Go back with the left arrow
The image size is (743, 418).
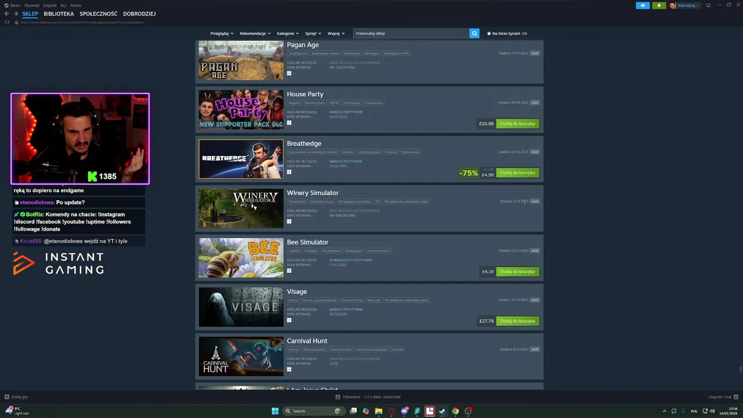pos(6,14)
